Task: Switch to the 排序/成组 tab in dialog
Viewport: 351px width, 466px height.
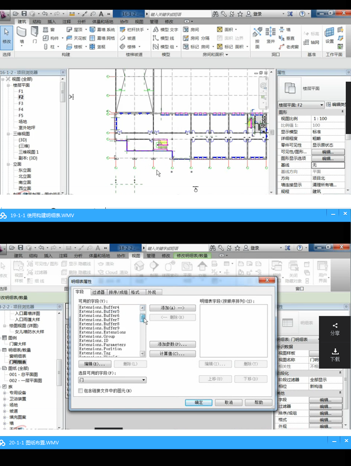Action: coord(118,292)
